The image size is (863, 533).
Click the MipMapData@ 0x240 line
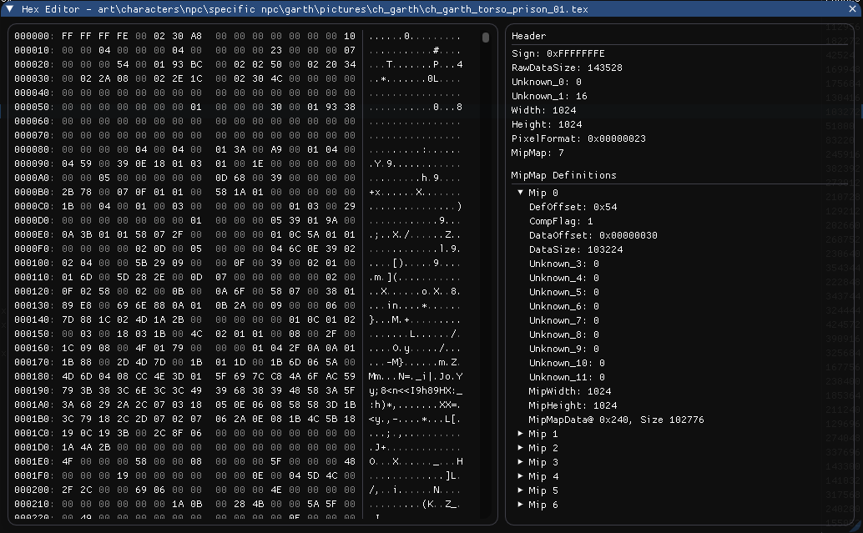coord(616,420)
